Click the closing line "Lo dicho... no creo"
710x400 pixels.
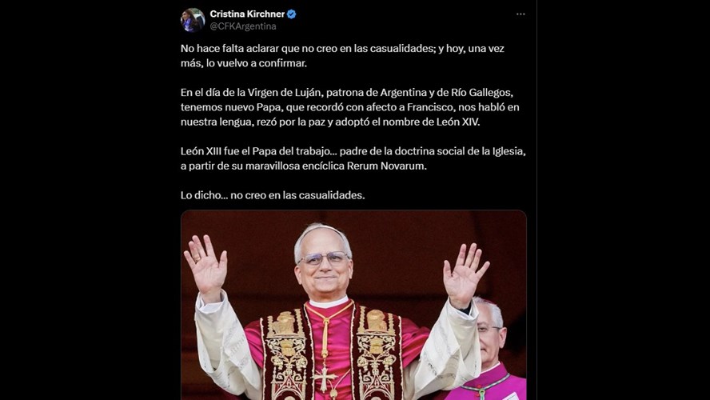point(273,195)
